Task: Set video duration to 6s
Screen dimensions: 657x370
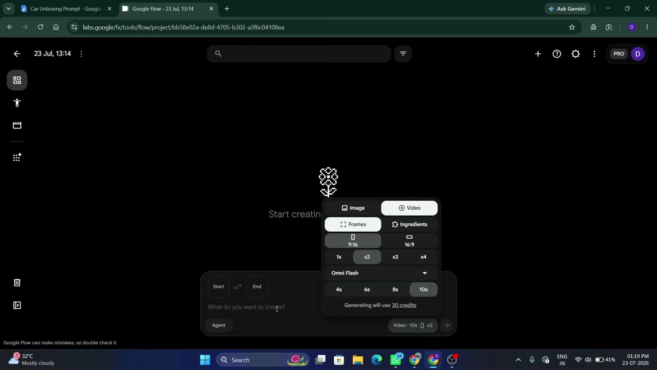Action: coord(367,289)
